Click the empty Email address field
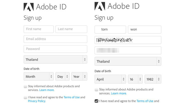 pos(55,39)
